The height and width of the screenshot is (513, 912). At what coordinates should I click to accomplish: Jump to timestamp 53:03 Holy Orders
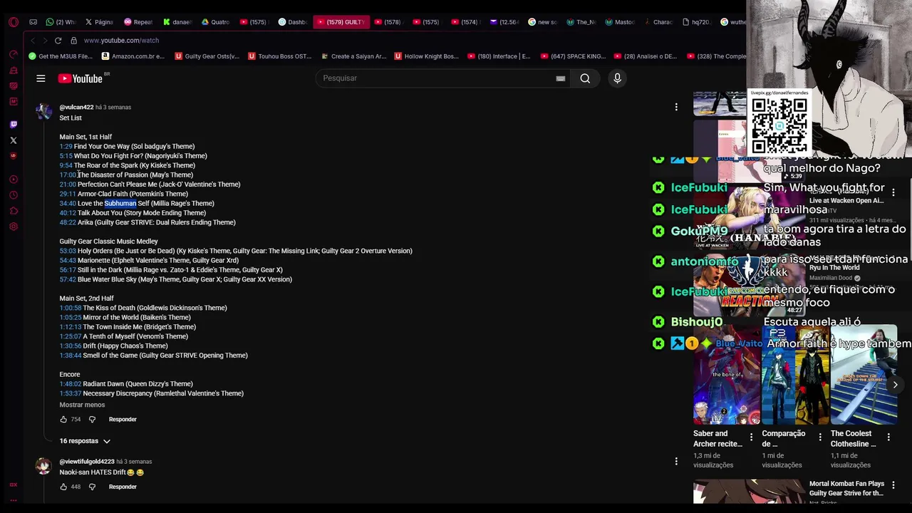click(68, 251)
